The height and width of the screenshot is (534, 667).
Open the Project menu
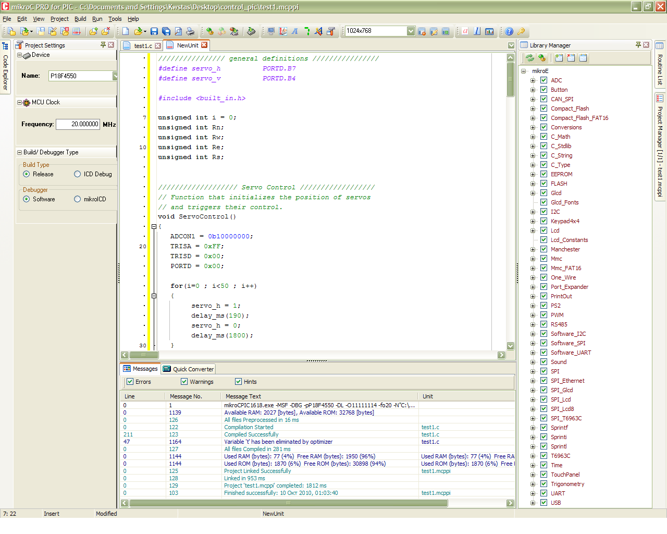59,19
